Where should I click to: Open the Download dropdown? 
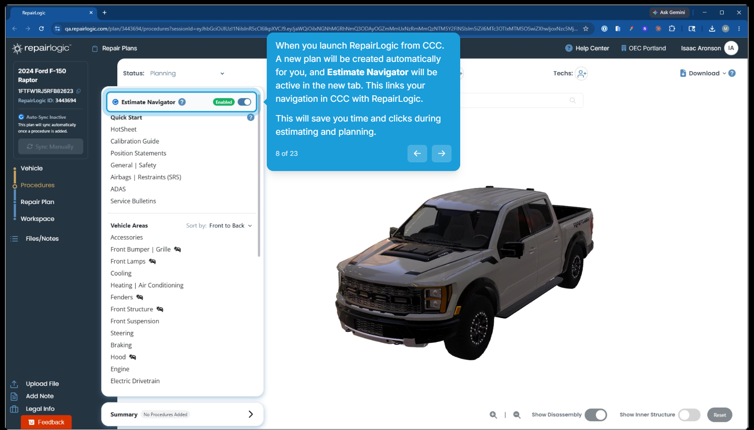coord(703,73)
